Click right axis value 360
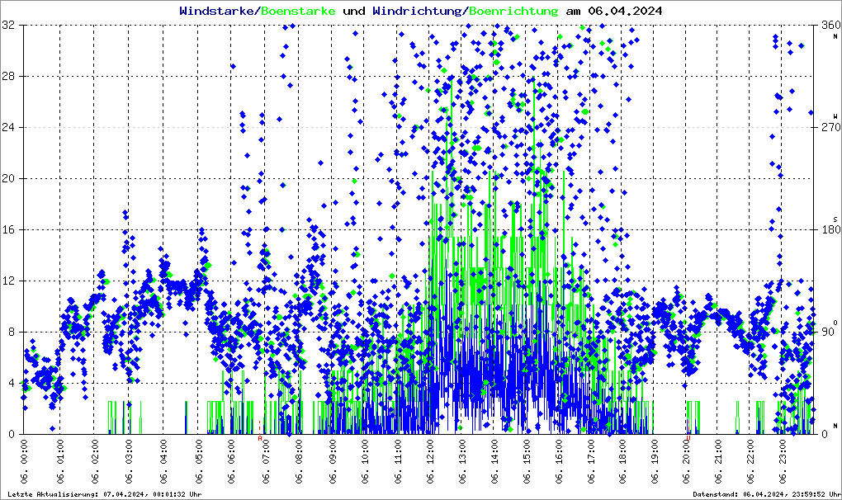This screenshot has height=500, width=842. 830,26
